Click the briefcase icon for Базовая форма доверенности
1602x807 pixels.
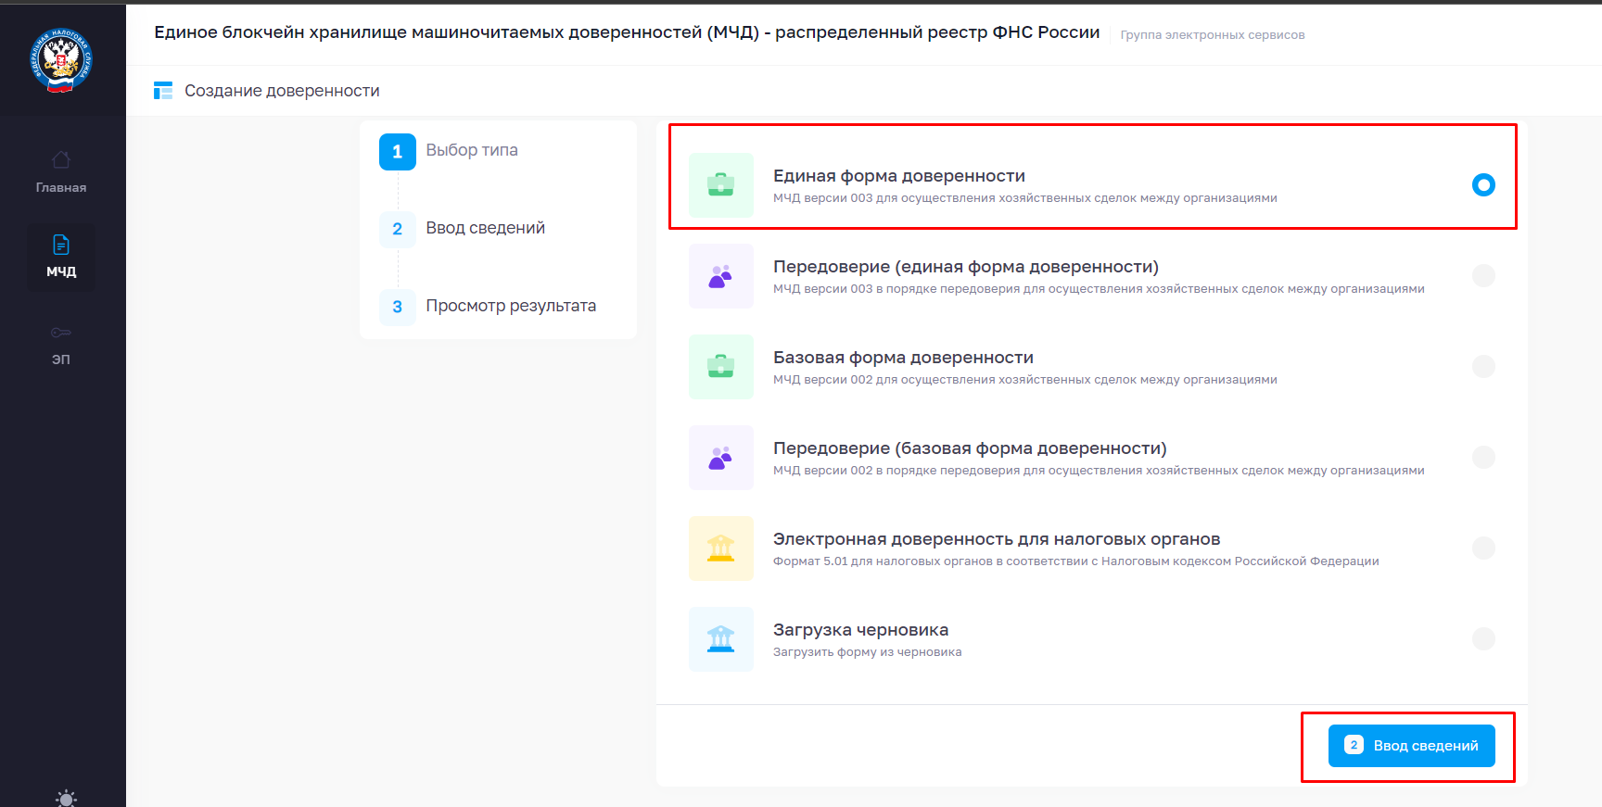pos(721,367)
